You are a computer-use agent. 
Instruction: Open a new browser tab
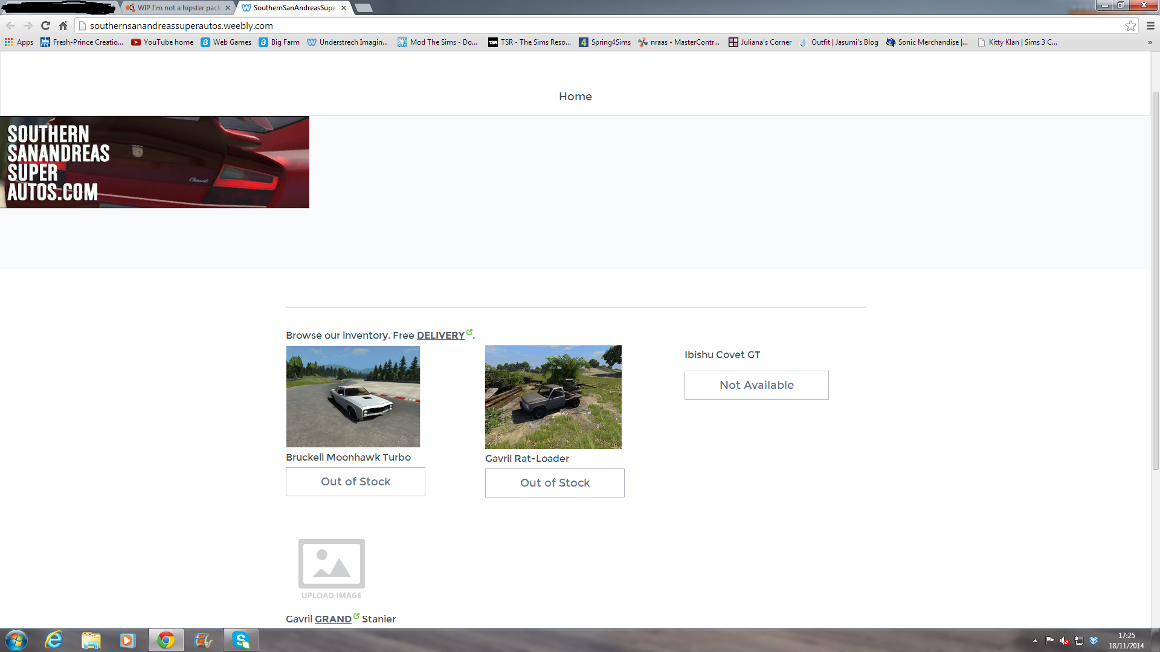pos(363,8)
